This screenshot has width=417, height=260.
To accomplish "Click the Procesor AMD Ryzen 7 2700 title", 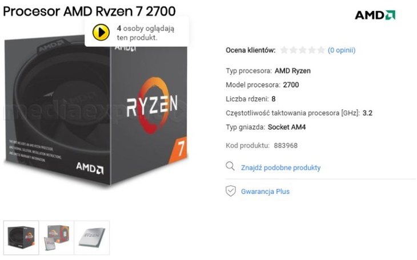I will [89, 11].
